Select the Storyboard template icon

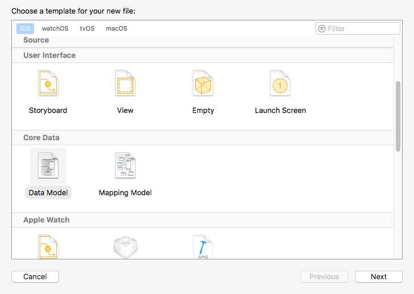(48, 83)
